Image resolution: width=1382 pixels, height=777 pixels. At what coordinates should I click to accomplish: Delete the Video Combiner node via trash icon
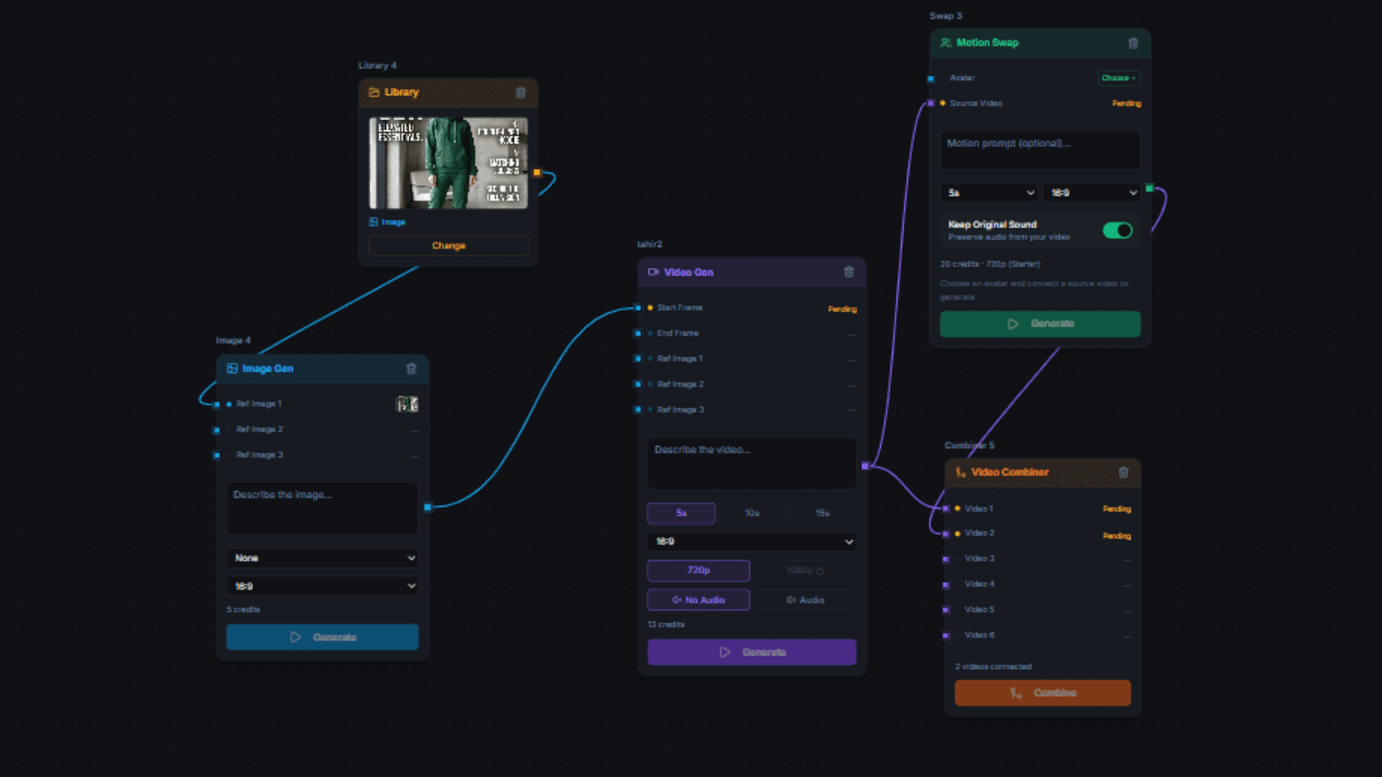(x=1124, y=472)
